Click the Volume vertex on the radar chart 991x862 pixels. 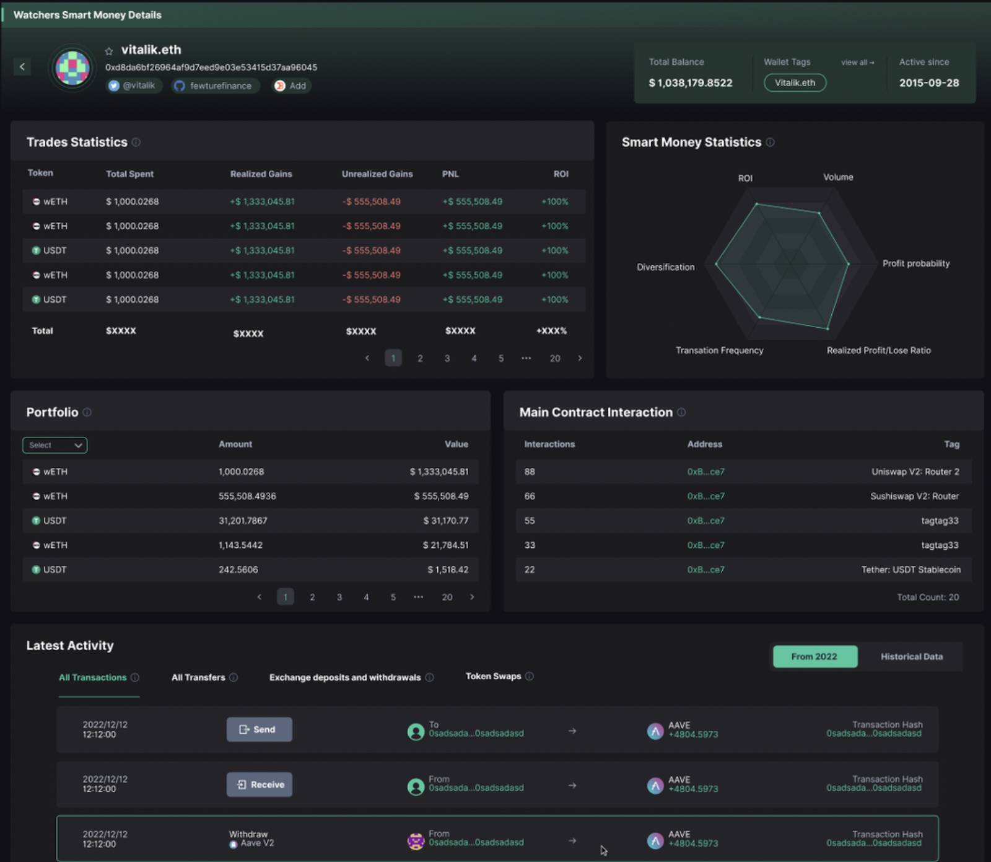tap(819, 213)
